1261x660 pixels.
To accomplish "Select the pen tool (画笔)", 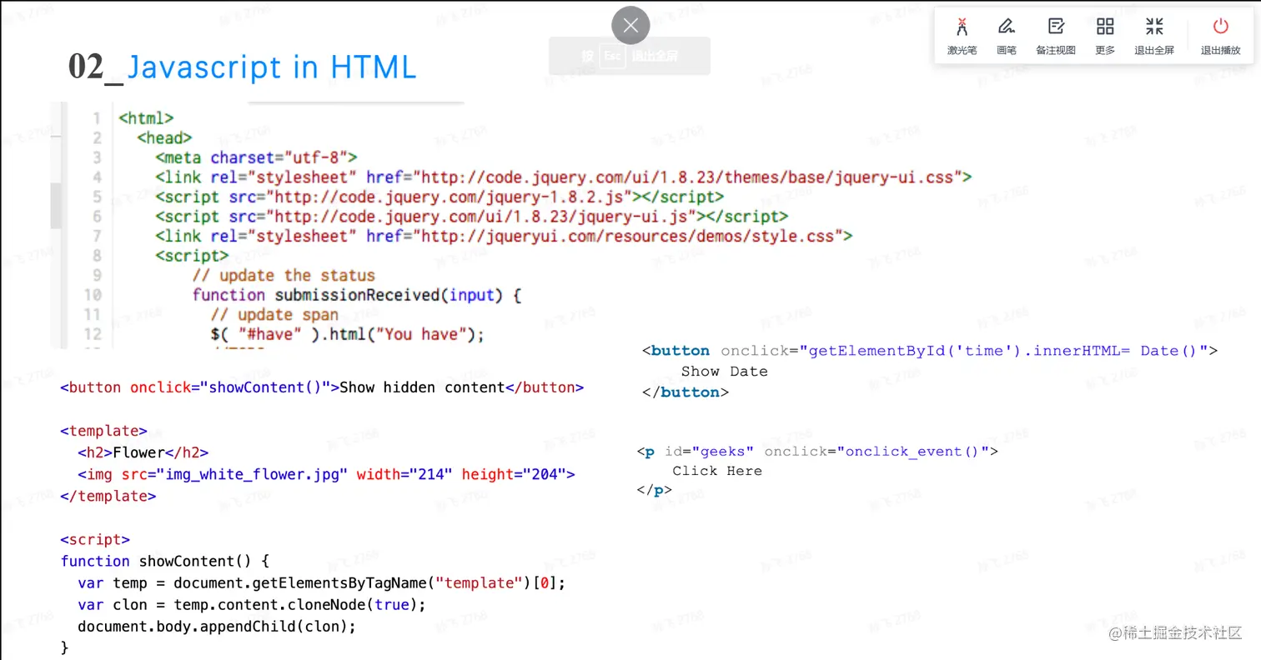I will click(1007, 36).
